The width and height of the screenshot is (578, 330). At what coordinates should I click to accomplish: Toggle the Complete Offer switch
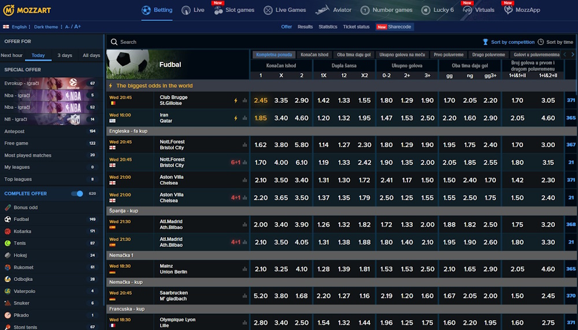pos(77,193)
